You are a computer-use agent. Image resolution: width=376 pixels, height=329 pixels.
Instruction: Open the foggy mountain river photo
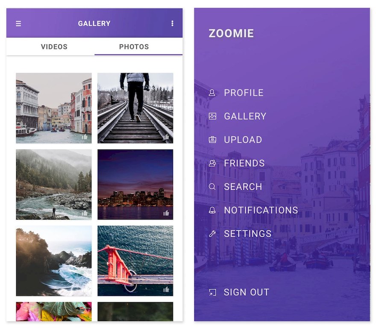tap(54, 185)
